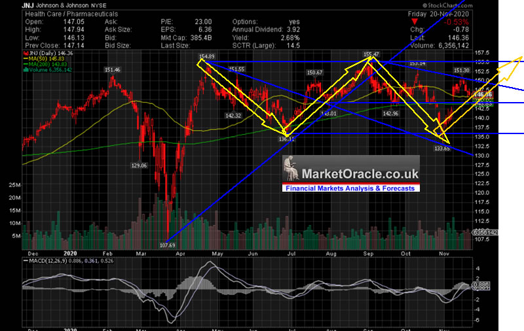This screenshot has width=524, height=331.
Task: Click the 120.0 price axis label
Action: (x=482, y=193)
